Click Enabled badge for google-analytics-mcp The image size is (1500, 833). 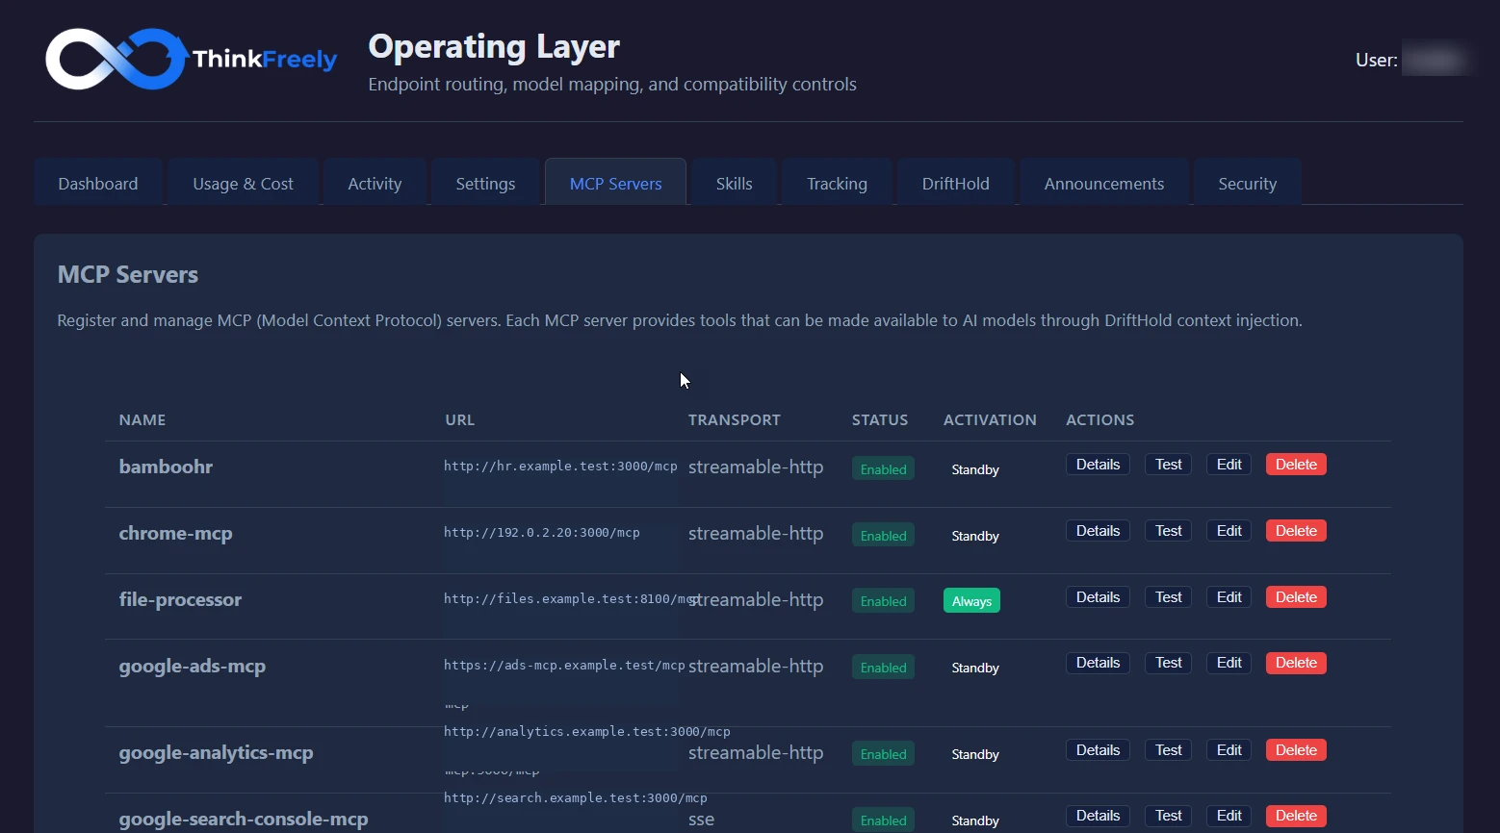click(x=883, y=754)
